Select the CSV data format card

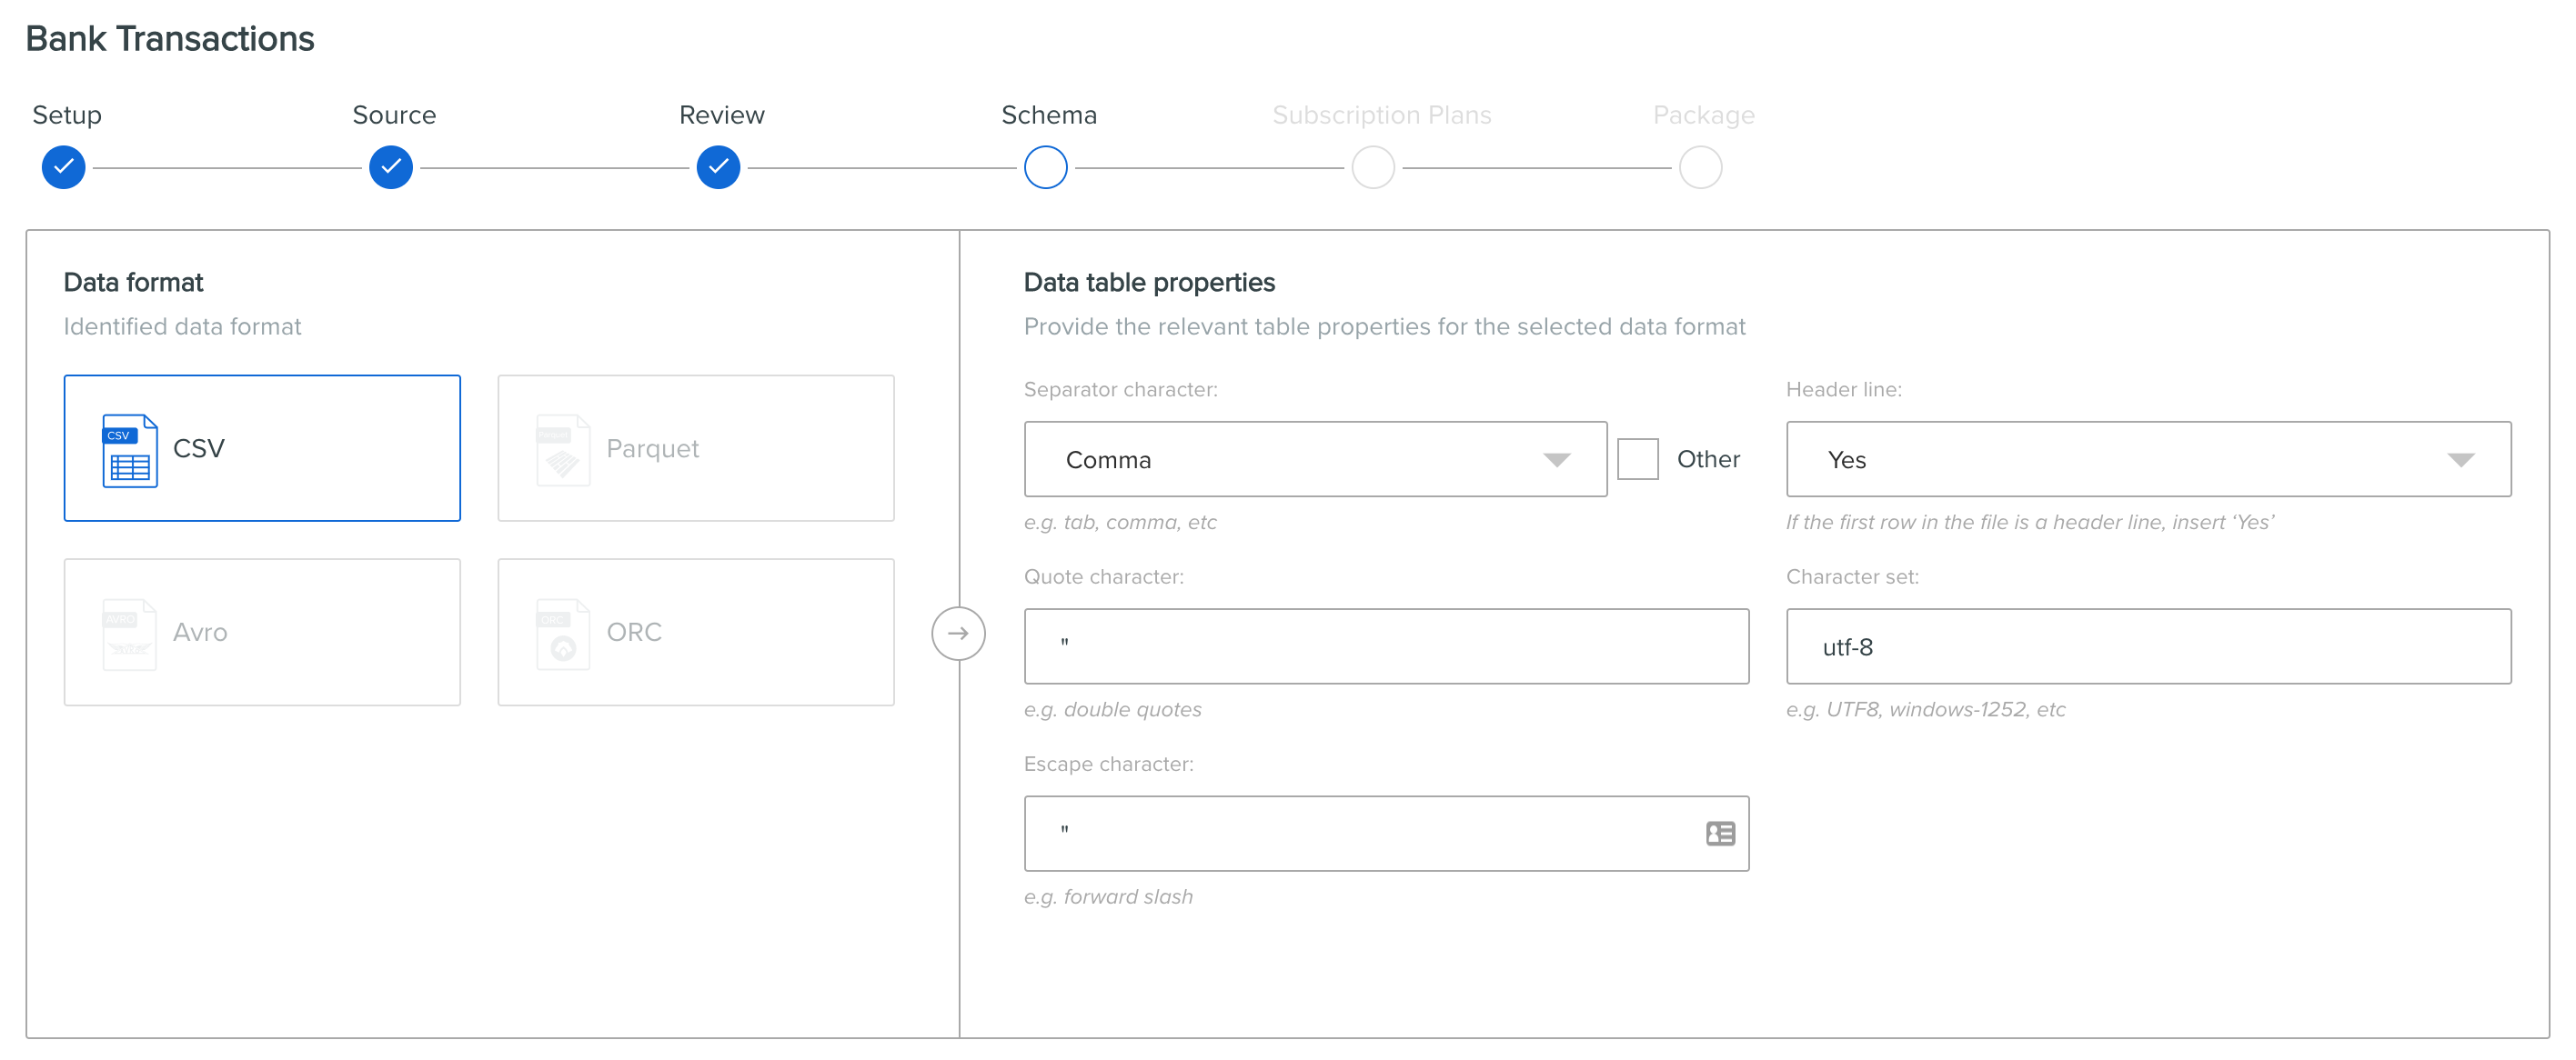262,448
